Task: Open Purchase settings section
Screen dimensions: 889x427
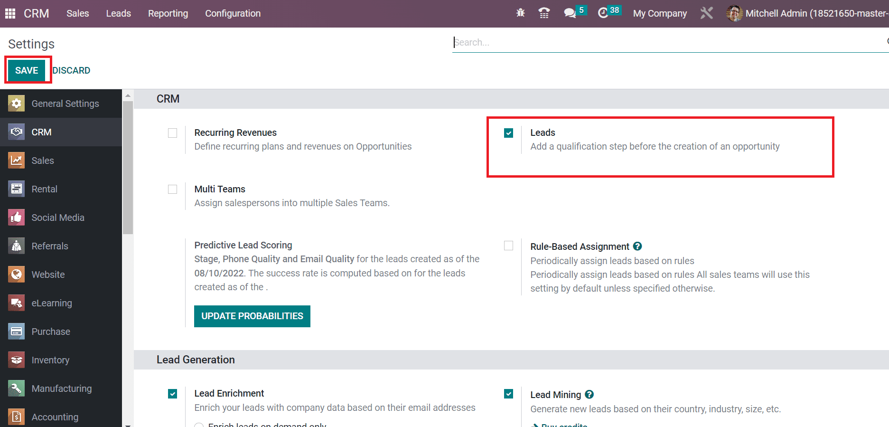Action: point(61,332)
